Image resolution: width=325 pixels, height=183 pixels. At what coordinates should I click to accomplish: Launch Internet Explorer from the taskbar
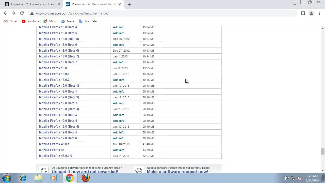click(x=23, y=178)
